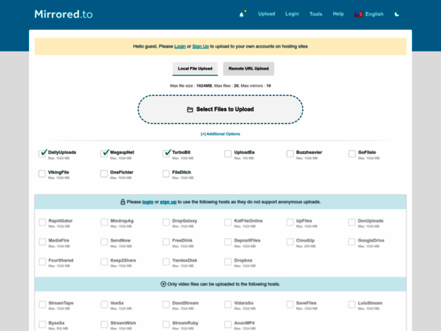Check the UpFiles host
The height and width of the screenshot is (331, 441).
pos(290,222)
